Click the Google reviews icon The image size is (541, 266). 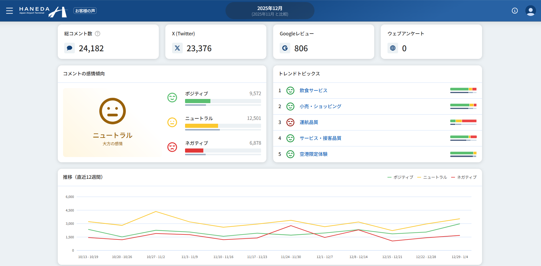click(x=285, y=48)
